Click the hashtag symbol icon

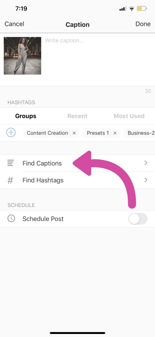[x=10, y=180]
